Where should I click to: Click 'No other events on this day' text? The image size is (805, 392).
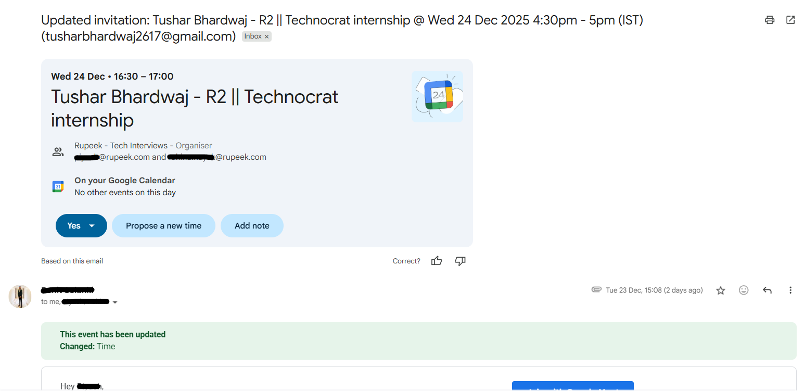point(125,193)
